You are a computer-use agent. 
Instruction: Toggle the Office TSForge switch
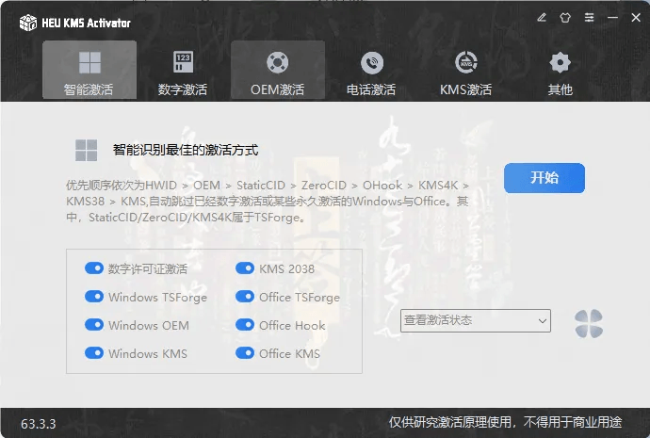(245, 297)
